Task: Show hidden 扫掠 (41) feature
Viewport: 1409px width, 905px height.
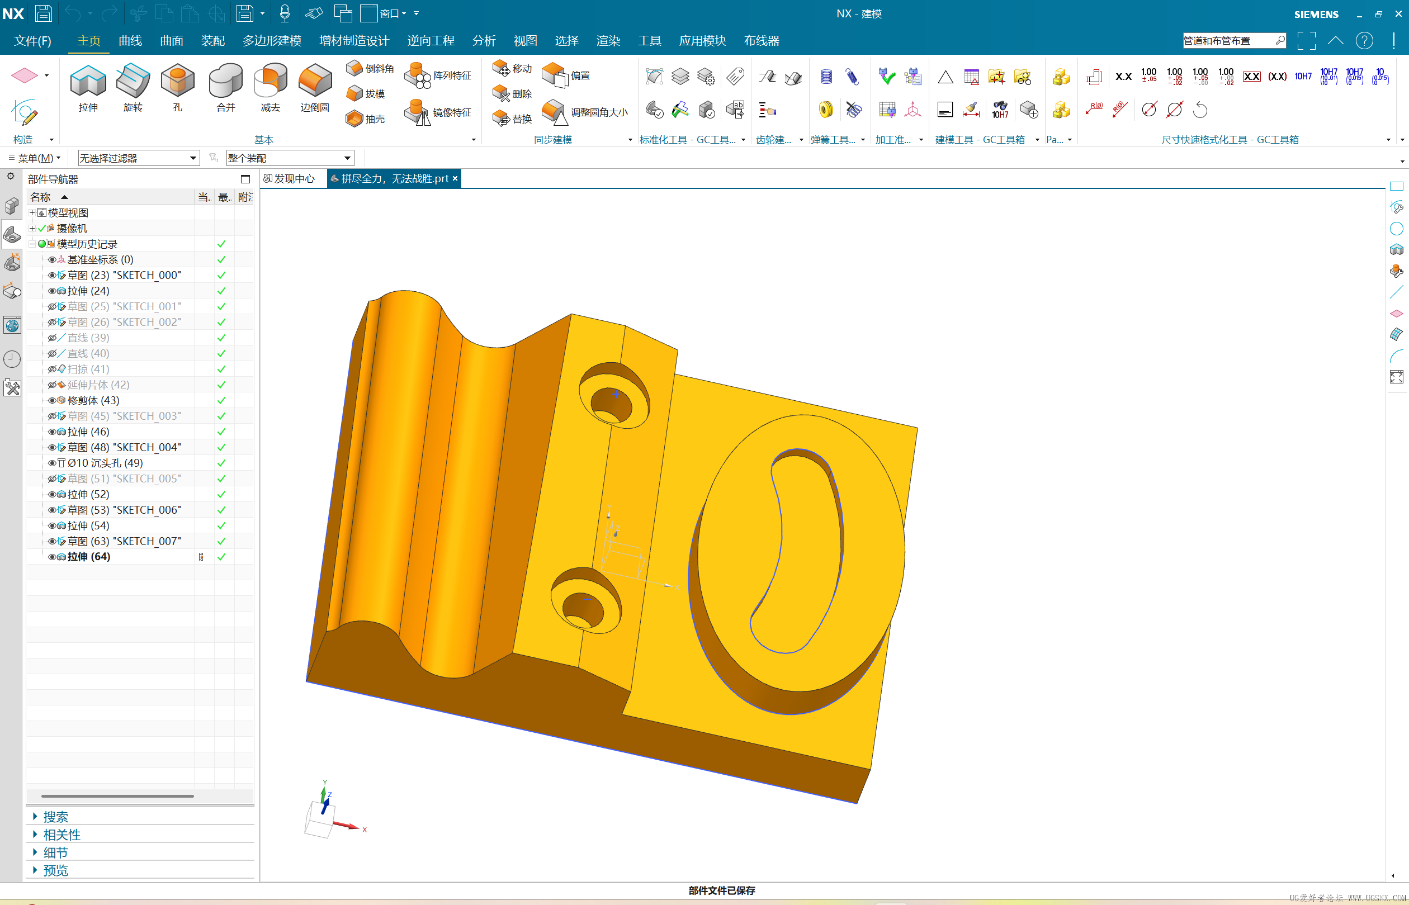Action: click(52, 369)
